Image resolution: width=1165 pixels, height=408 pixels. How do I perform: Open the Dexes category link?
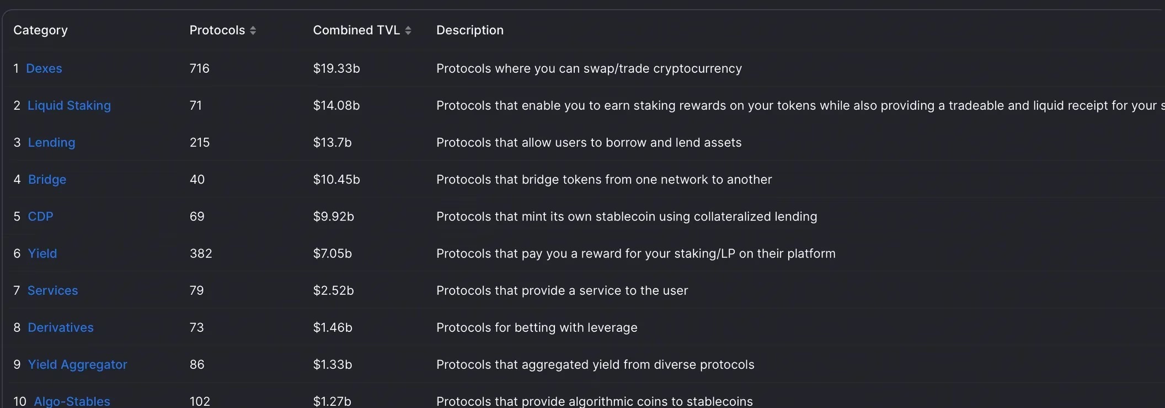pyautogui.click(x=44, y=68)
